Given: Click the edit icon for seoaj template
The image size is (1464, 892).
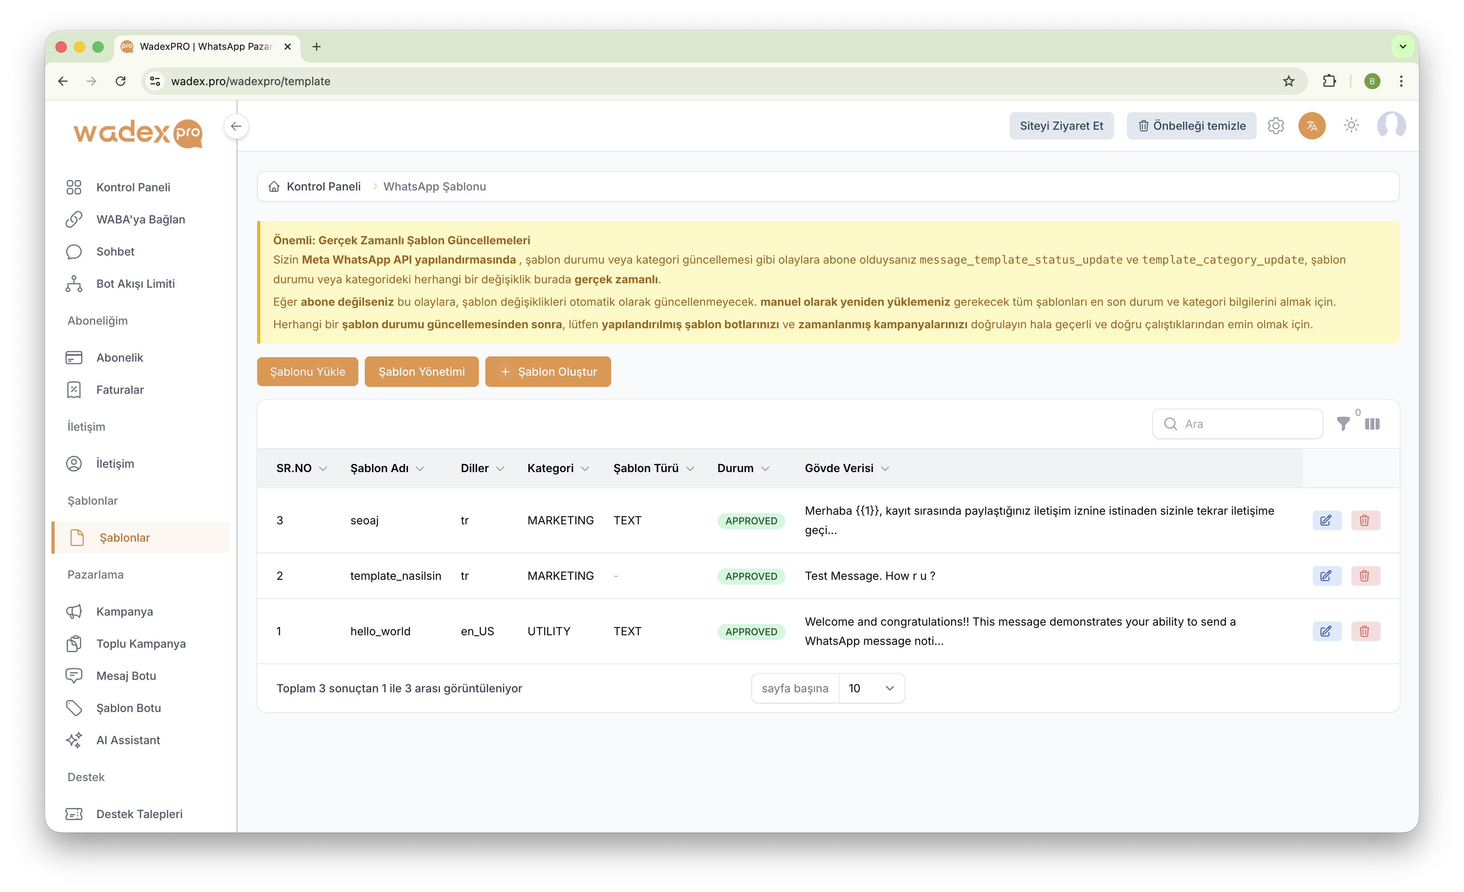Looking at the screenshot, I should point(1326,521).
